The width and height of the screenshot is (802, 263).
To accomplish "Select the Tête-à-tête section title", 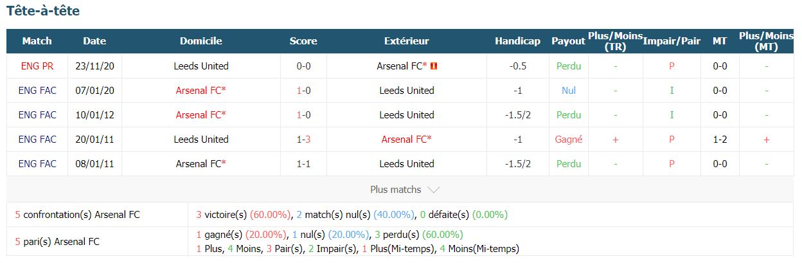I will click(43, 11).
